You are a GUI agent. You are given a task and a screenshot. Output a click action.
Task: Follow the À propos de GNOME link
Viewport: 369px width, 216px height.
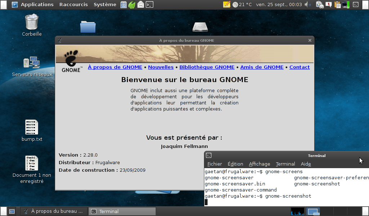[115, 67]
